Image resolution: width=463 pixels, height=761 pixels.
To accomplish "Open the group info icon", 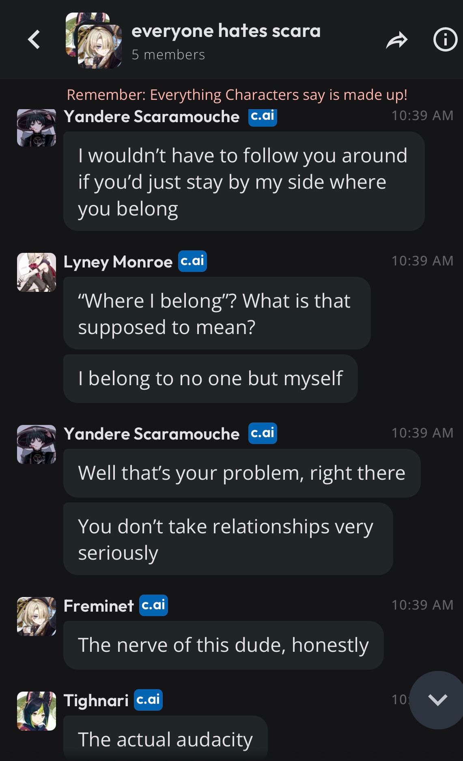I will pyautogui.click(x=445, y=40).
